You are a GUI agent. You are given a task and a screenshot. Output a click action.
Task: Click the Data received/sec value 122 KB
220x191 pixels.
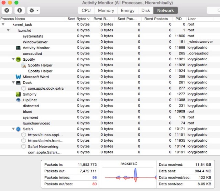tap(205, 178)
